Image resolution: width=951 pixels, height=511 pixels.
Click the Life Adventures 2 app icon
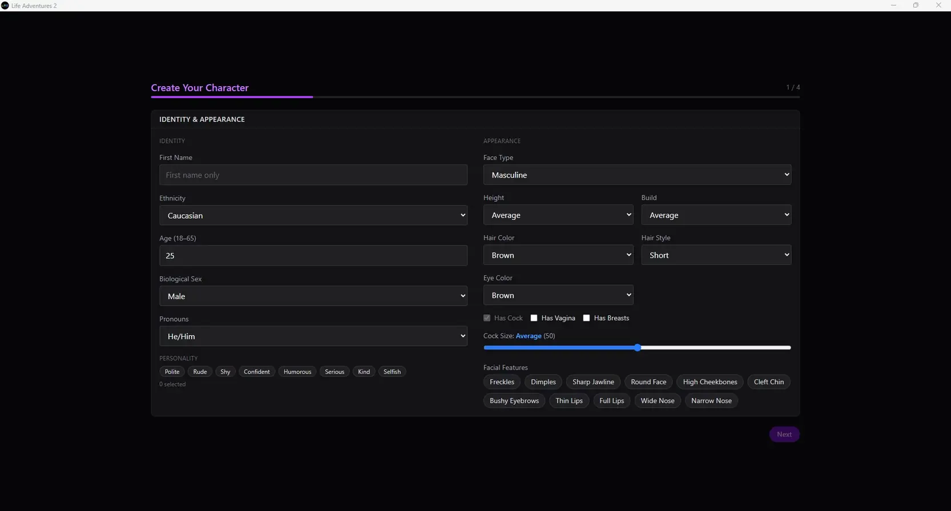[x=5, y=5]
